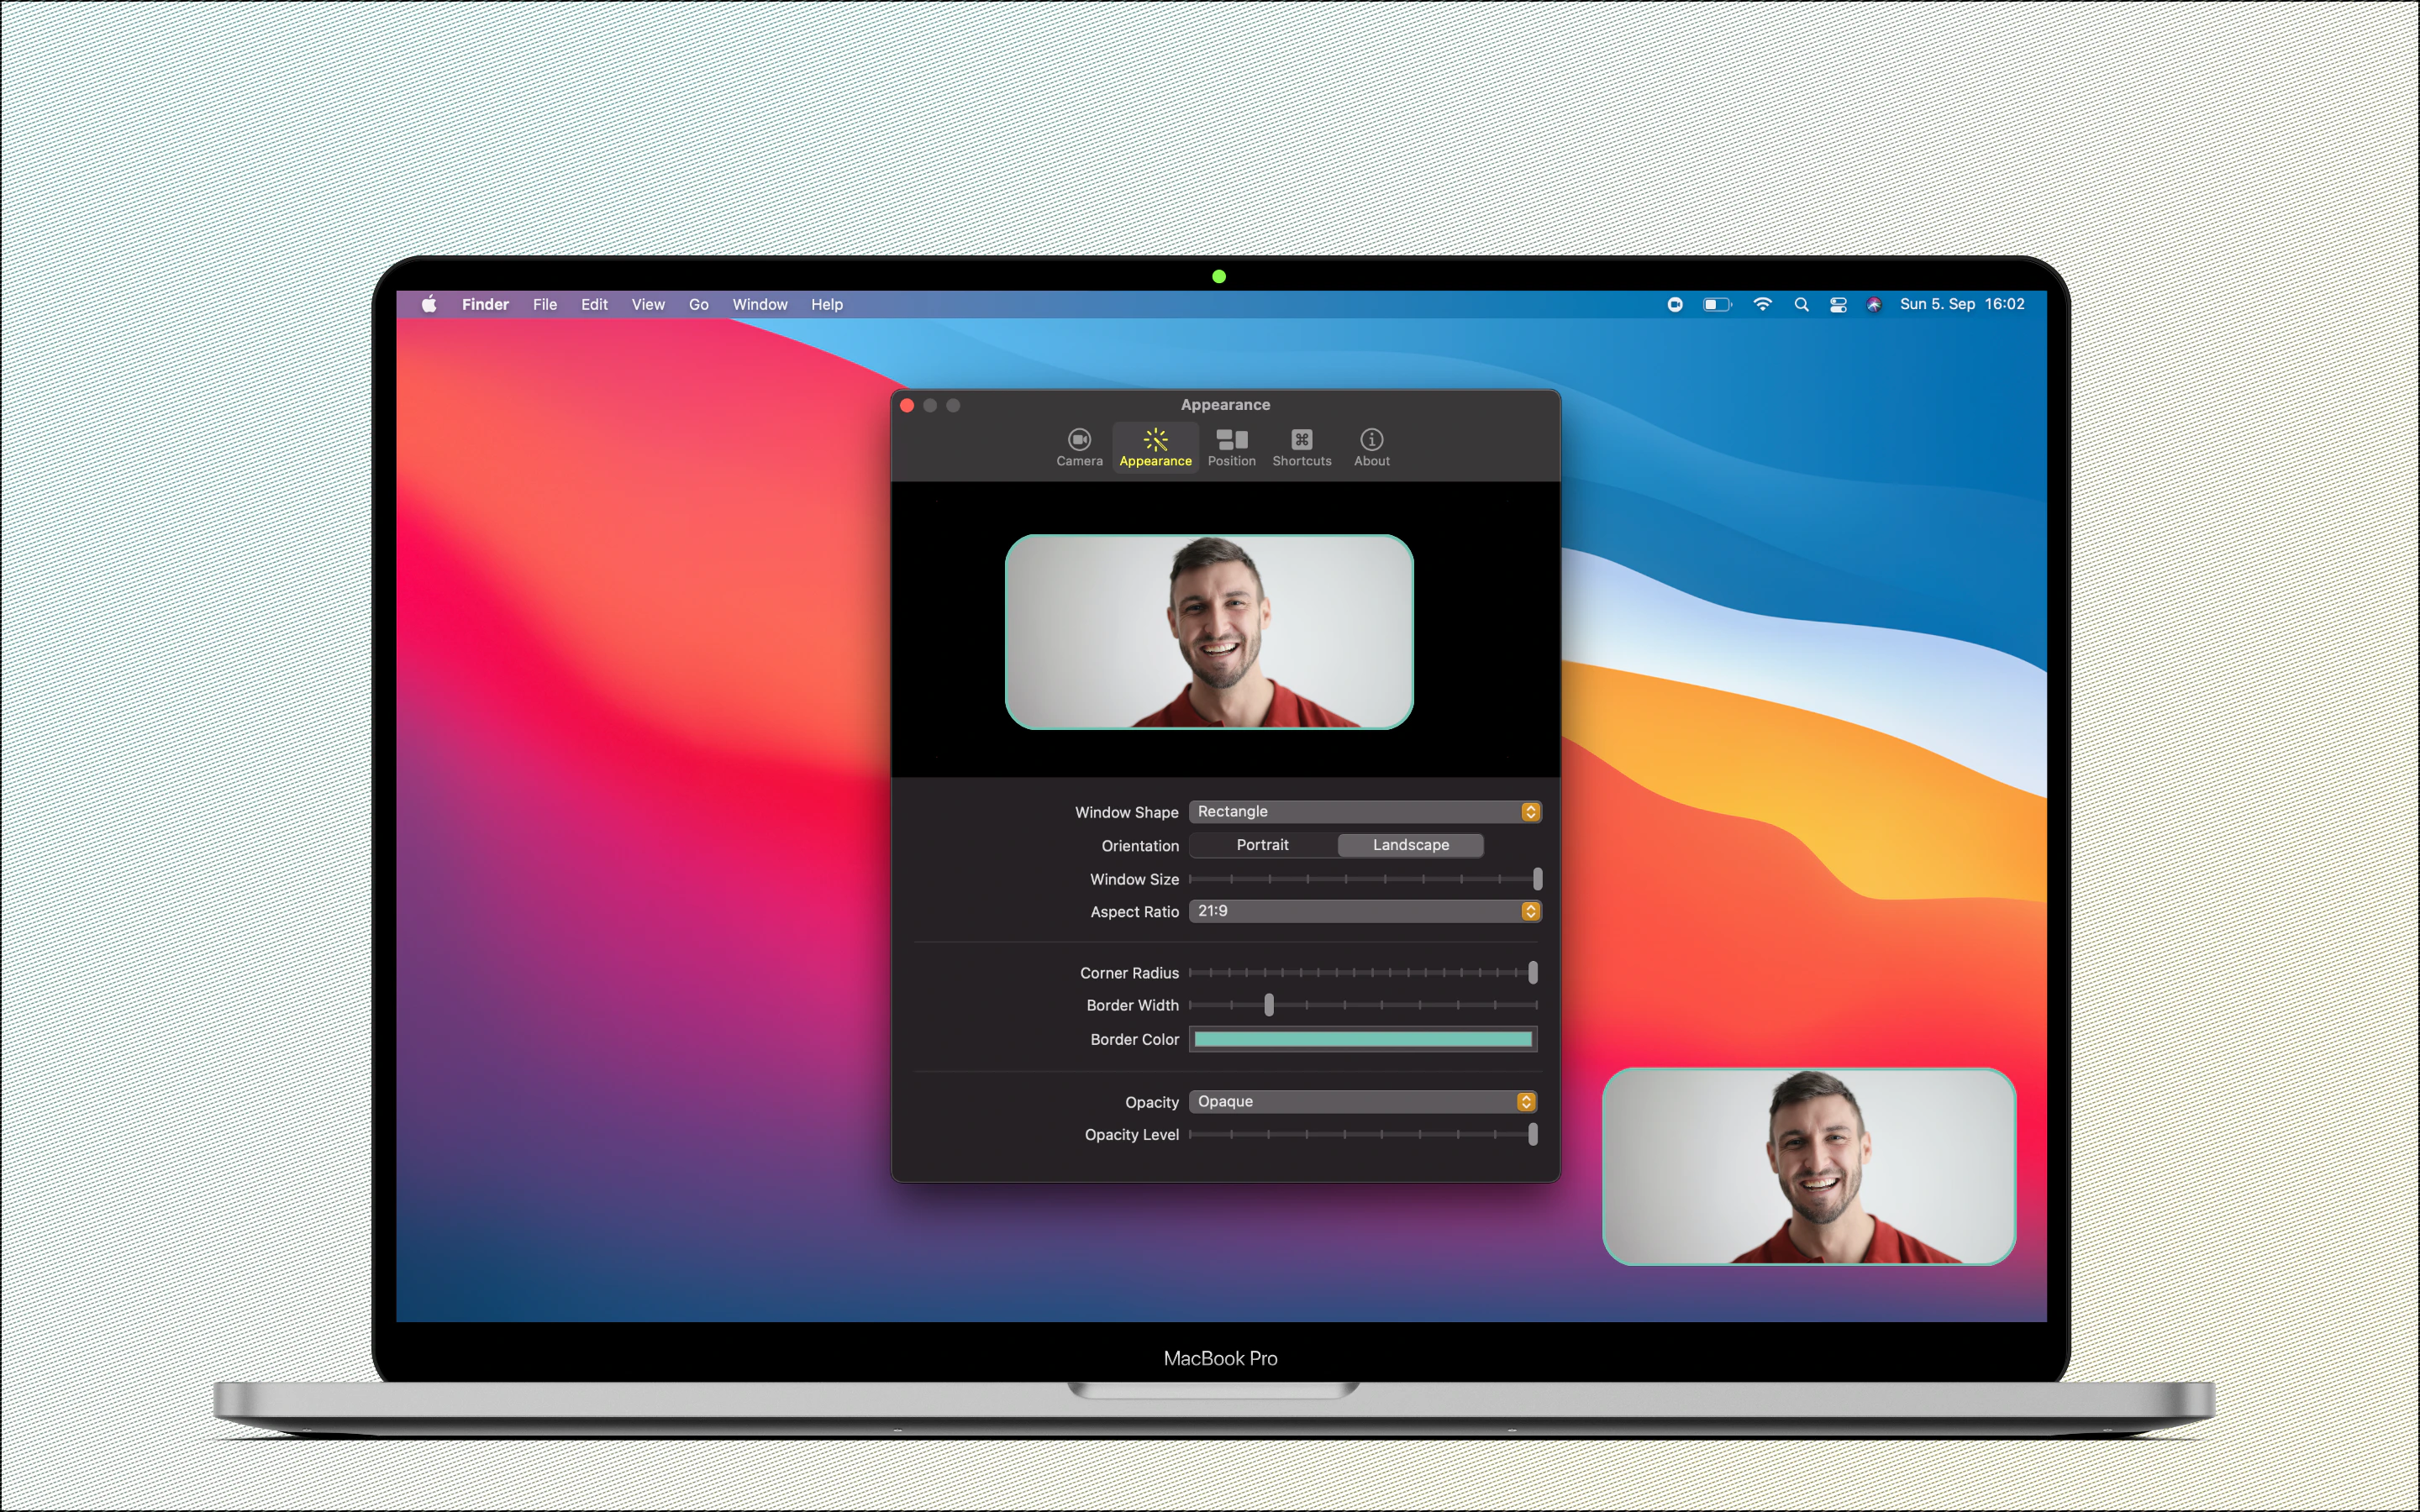
Task: Open the Opacity dropdown showing Opaque
Action: coord(1362,1101)
